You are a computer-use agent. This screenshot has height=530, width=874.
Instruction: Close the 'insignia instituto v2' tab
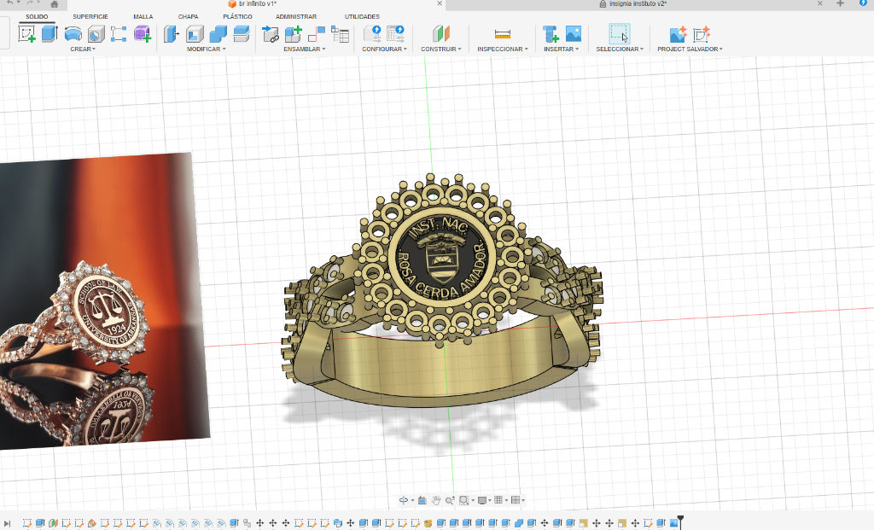[820, 3]
